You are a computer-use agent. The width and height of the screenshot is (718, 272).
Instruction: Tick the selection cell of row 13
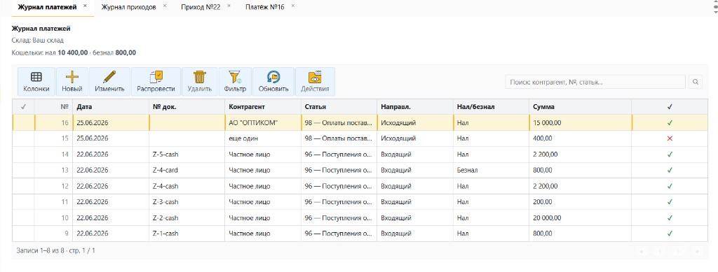[23, 170]
